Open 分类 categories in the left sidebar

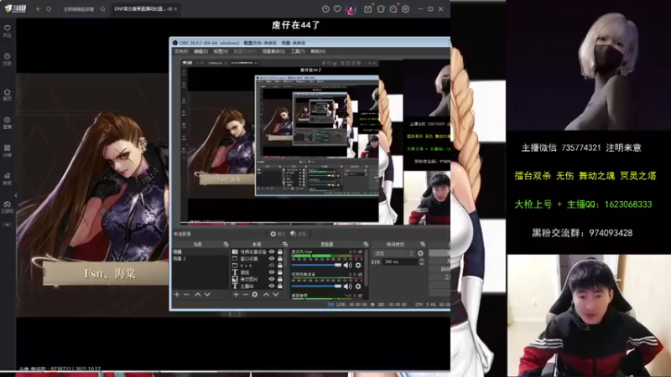(8, 151)
